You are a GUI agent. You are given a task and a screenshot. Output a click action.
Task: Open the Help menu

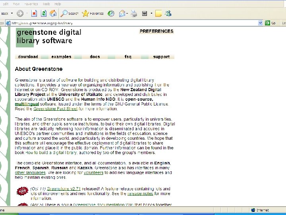[58, 4]
